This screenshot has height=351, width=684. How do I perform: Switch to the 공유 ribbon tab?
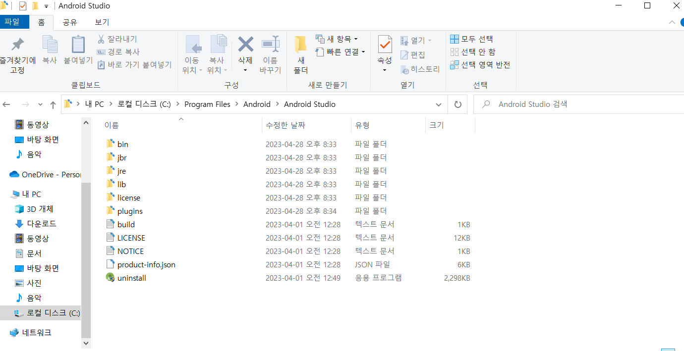point(69,22)
